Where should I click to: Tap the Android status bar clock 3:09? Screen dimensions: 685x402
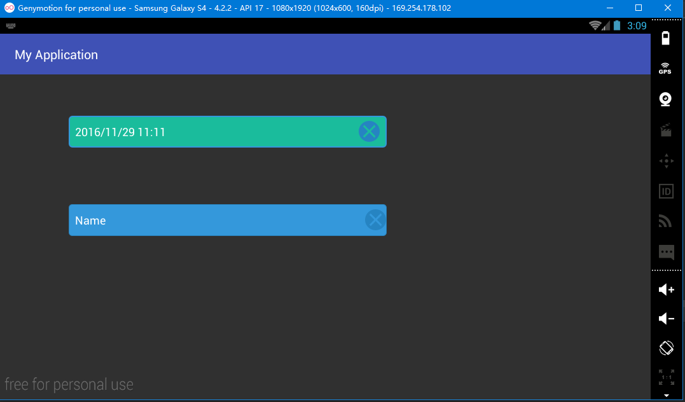(x=637, y=26)
